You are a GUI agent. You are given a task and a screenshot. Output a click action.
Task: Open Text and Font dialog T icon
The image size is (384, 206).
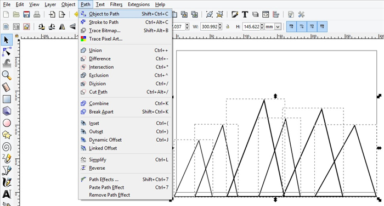pos(245,14)
